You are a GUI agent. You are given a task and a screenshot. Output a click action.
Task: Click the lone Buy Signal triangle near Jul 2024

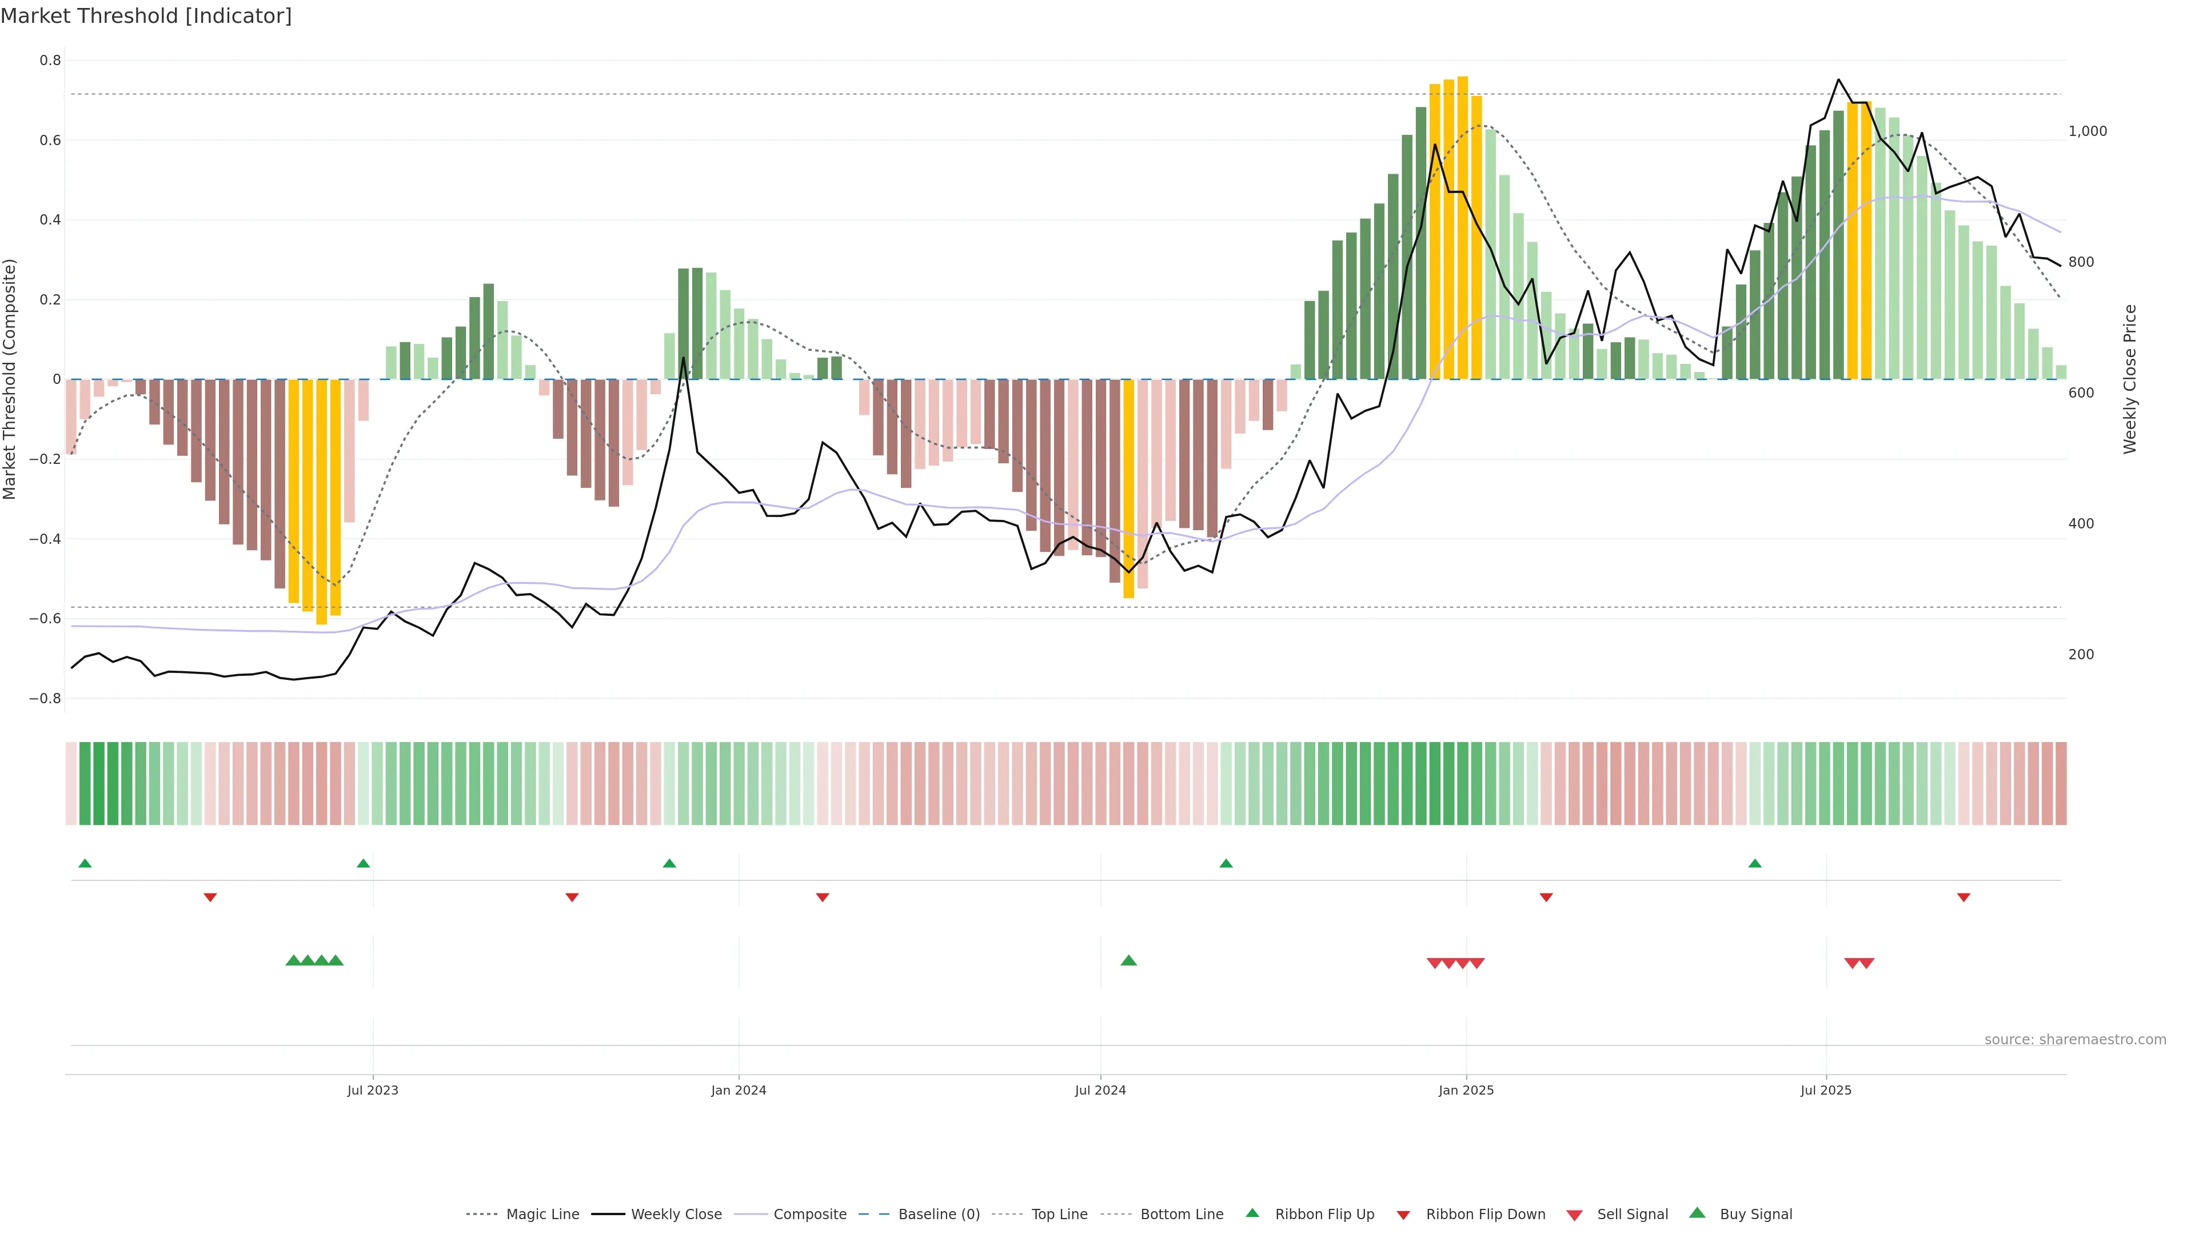[x=1128, y=960]
